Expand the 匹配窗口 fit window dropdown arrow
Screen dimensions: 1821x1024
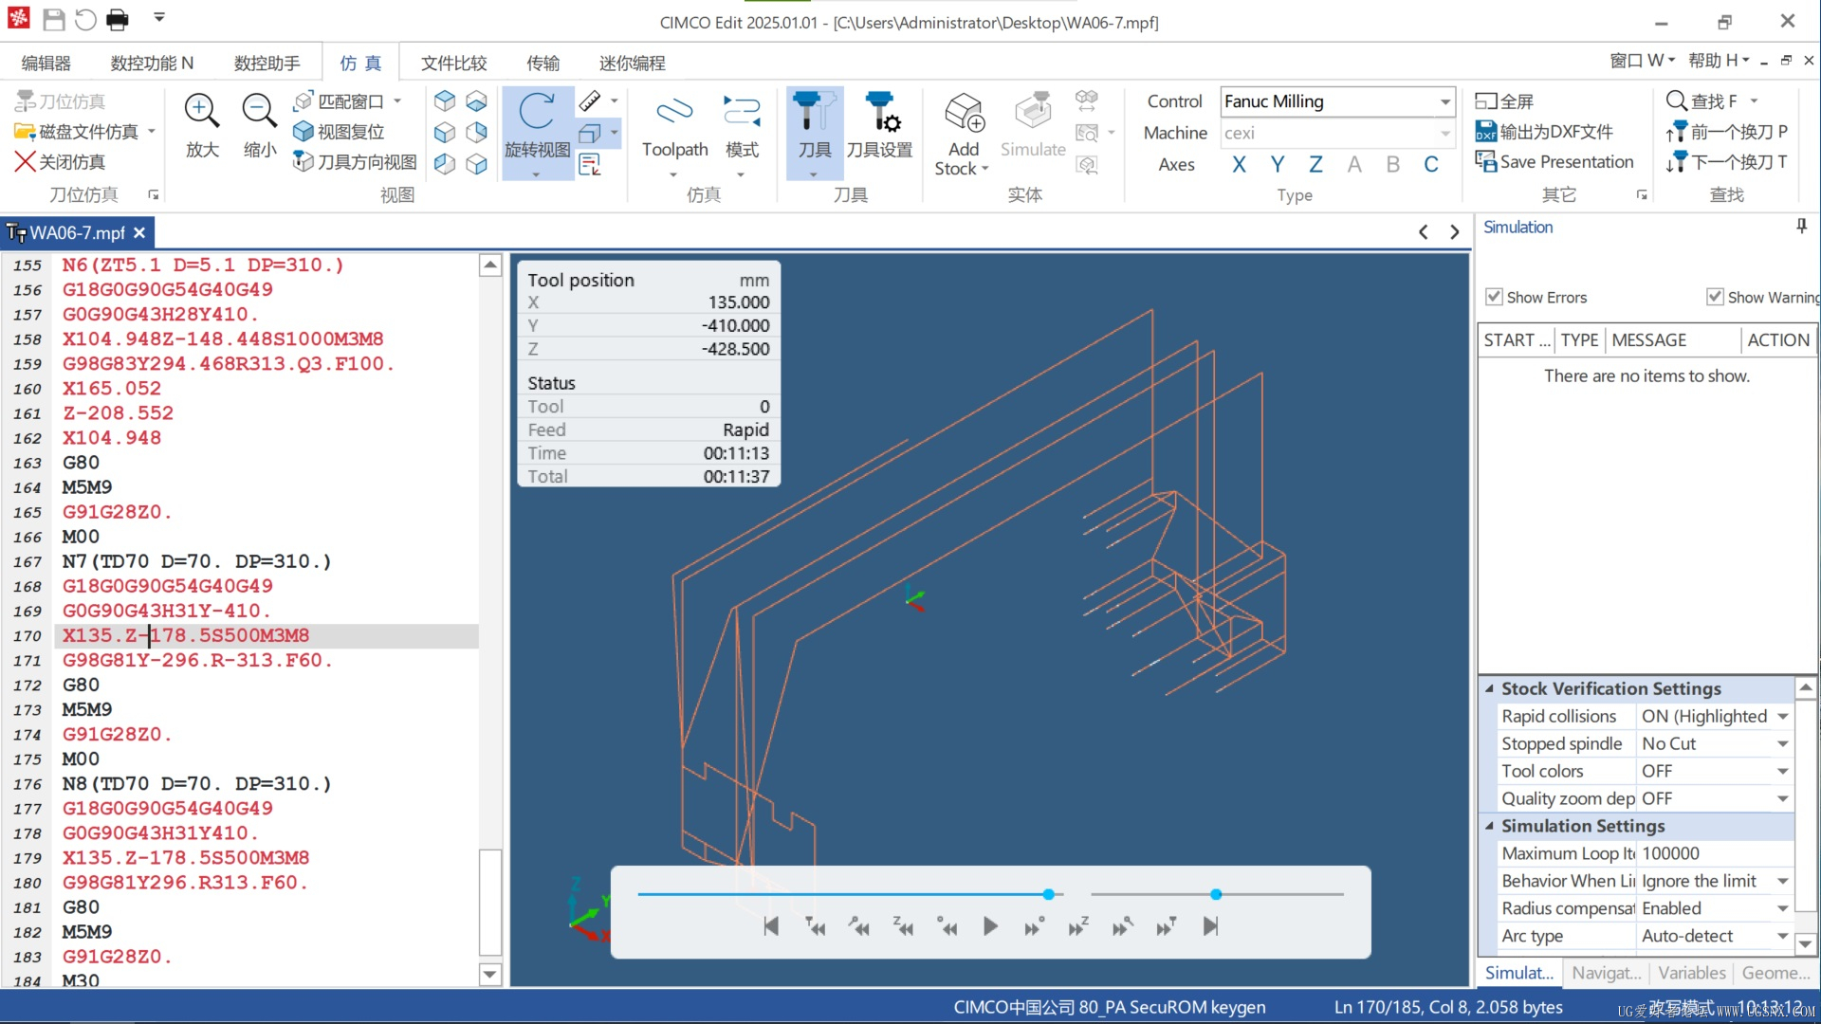tap(398, 101)
